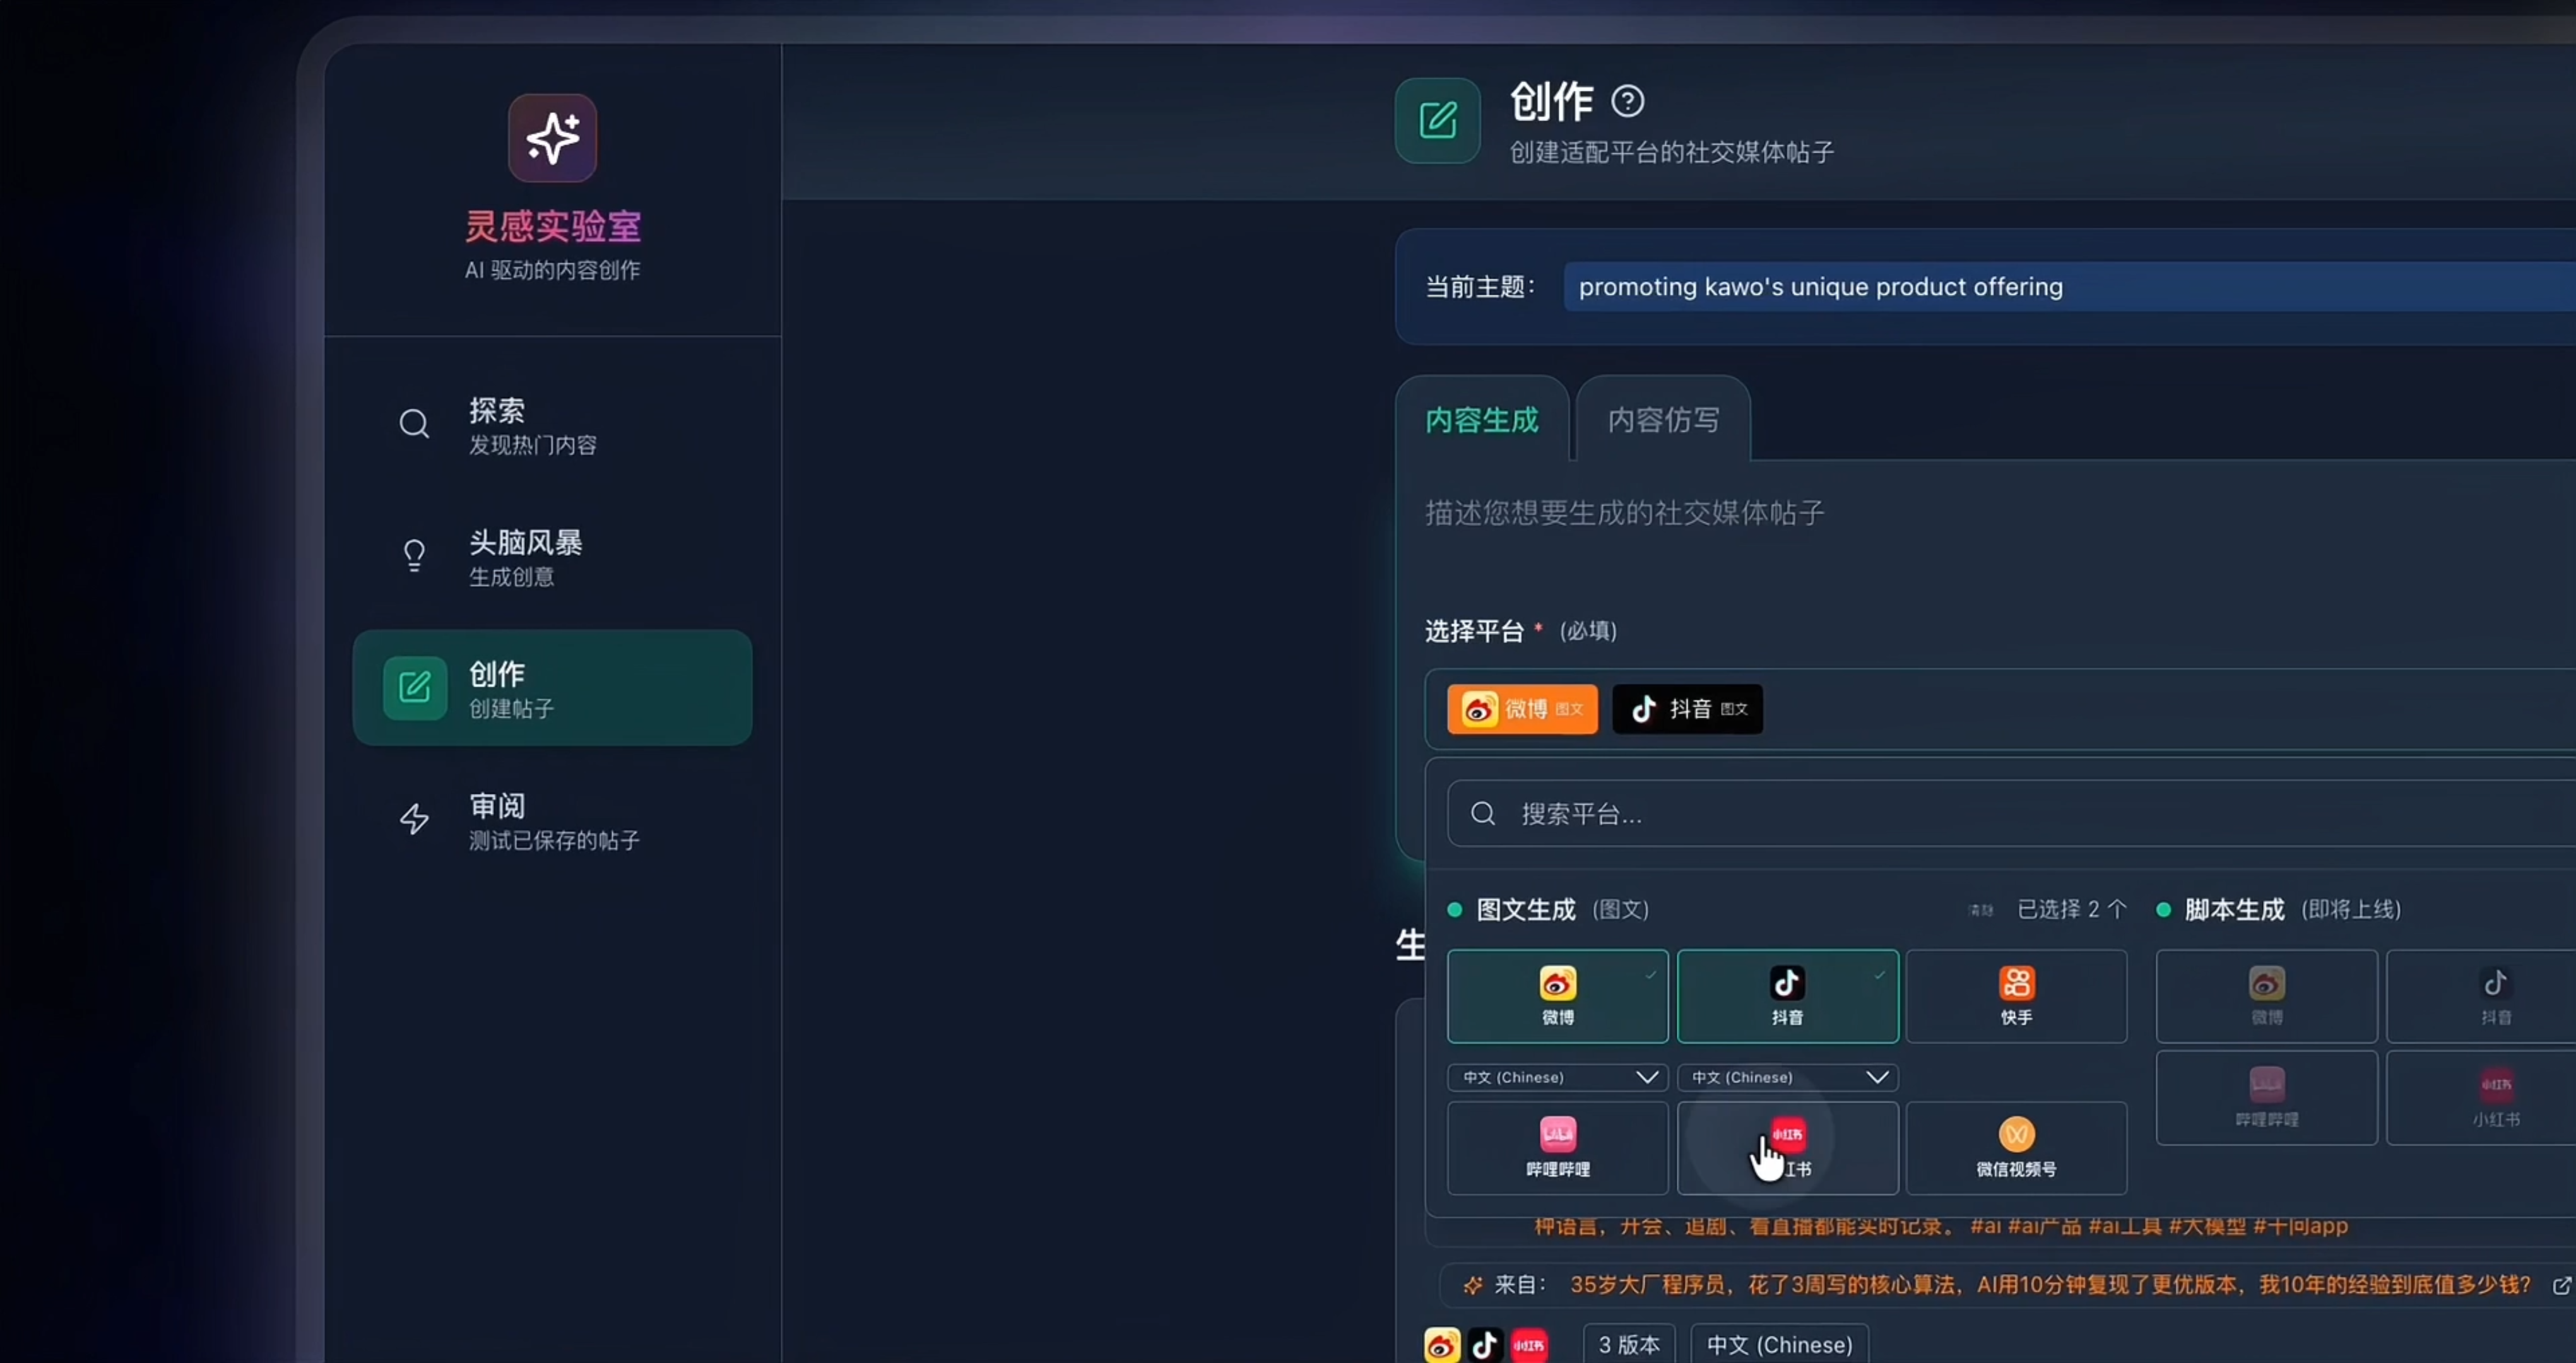This screenshot has height=1363, width=2576.
Task: Toggle 小红书 platform tile in 图文生成
Action: click(x=1787, y=1147)
